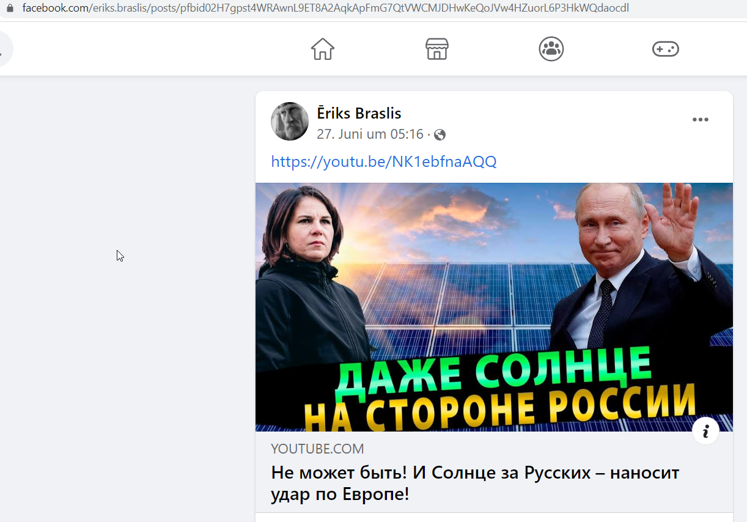The width and height of the screenshot is (747, 522).
Task: Click the YOUTUBE.COM source label
Action: (x=317, y=449)
